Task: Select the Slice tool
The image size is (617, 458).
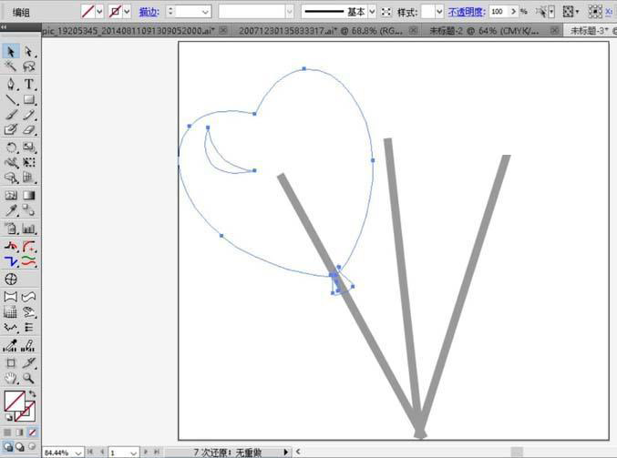Action: tap(29, 363)
